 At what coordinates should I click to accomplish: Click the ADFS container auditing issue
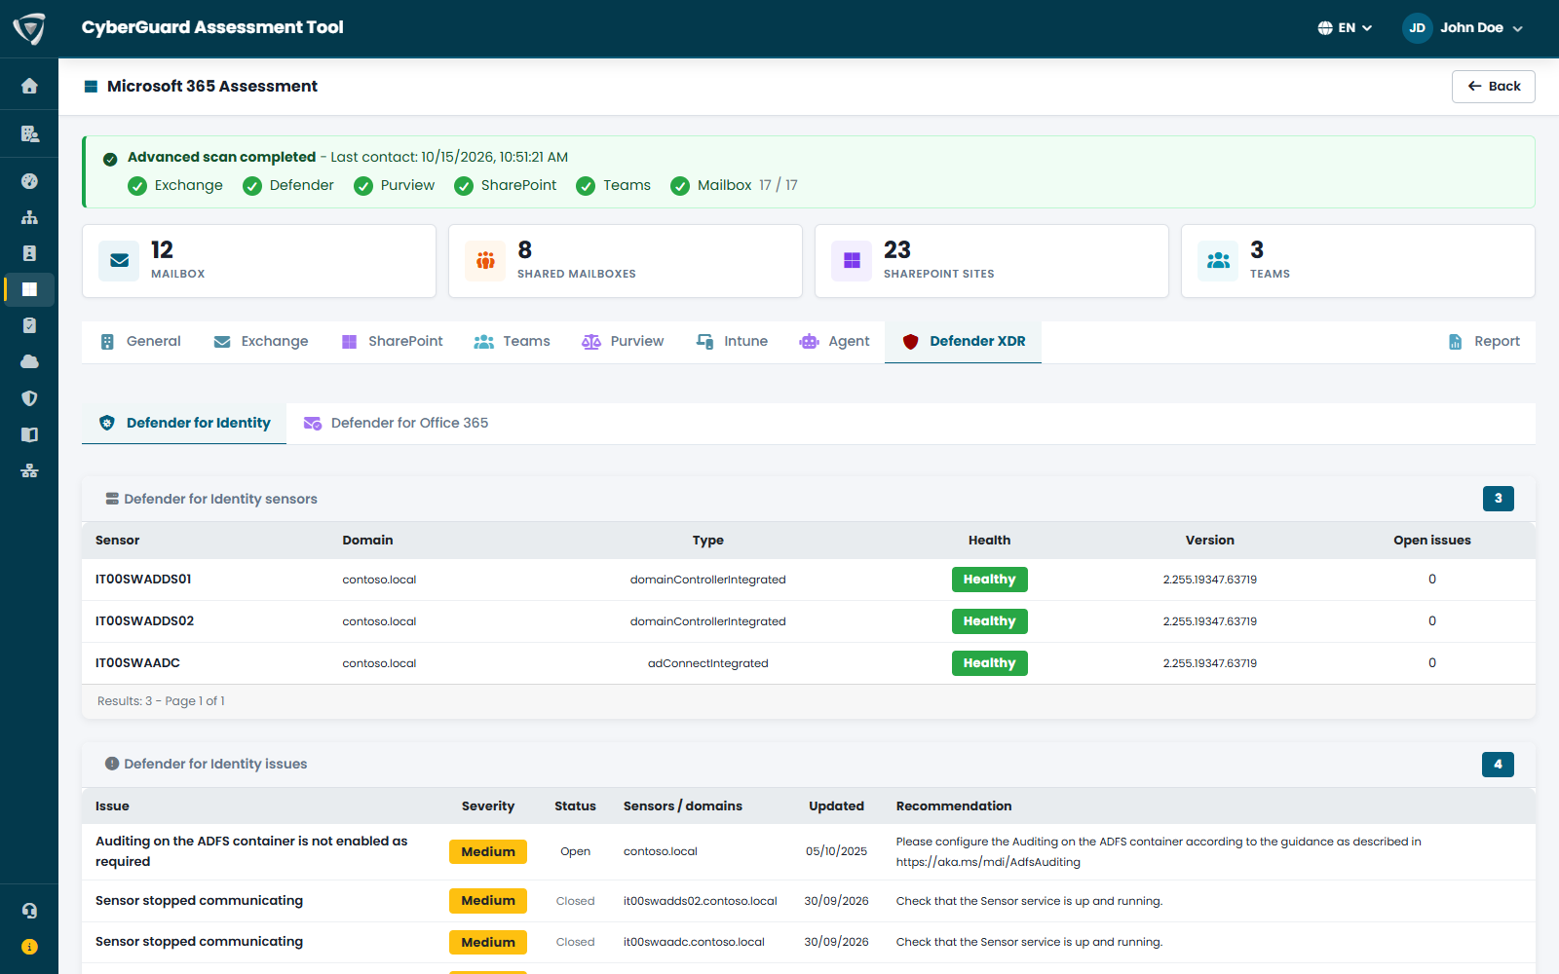[251, 851]
